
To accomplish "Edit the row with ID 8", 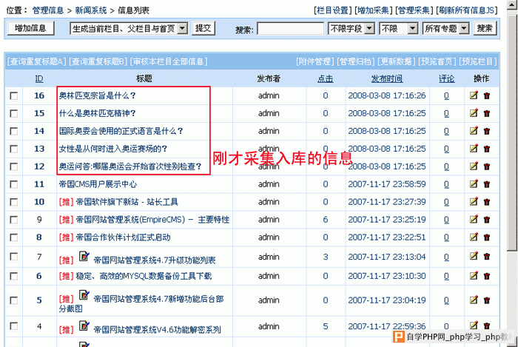I will pyautogui.click(x=474, y=237).
